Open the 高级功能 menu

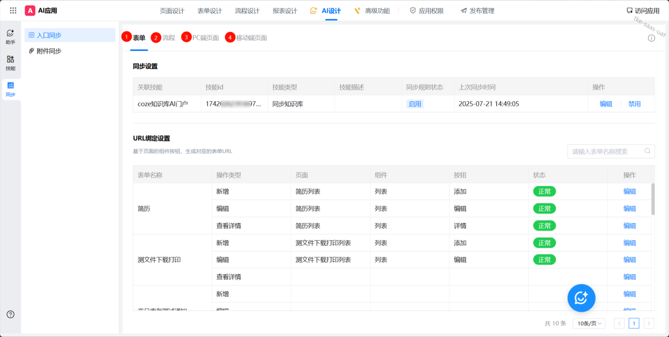(377, 11)
